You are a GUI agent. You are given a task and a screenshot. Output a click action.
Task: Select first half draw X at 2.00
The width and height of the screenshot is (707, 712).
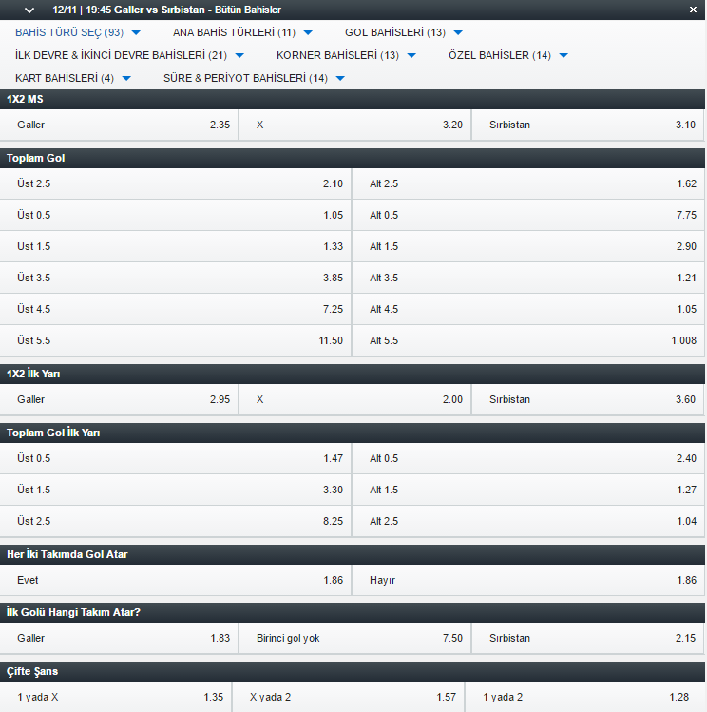(354, 399)
